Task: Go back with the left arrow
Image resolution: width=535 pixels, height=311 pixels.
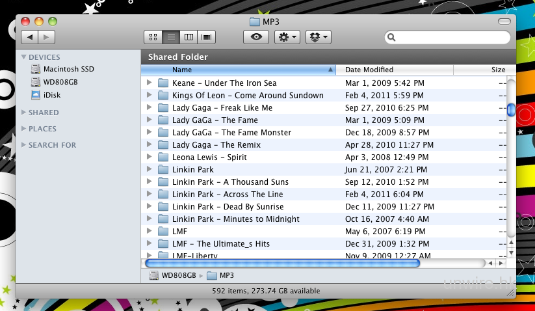Action: click(30, 37)
